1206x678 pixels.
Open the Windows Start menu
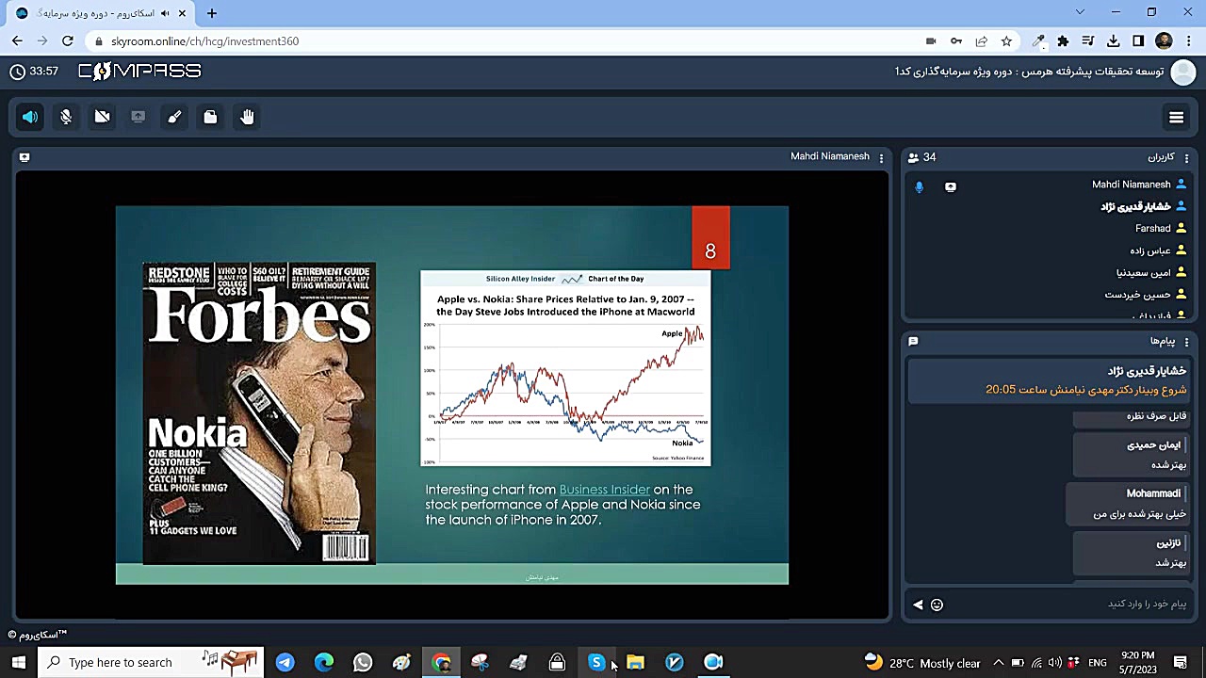[x=19, y=662]
